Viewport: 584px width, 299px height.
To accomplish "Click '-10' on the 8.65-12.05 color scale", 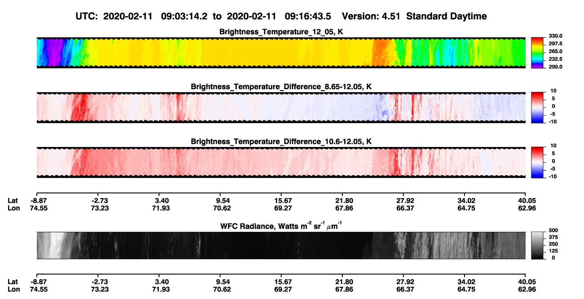I will point(553,121).
